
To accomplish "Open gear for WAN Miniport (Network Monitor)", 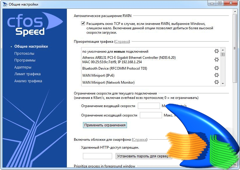I will 216,82.
